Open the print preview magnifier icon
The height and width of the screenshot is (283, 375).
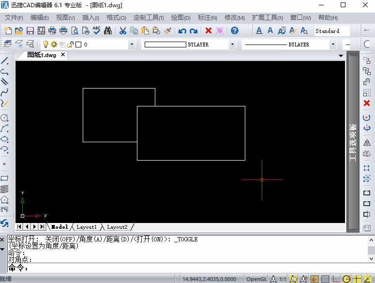(75, 30)
